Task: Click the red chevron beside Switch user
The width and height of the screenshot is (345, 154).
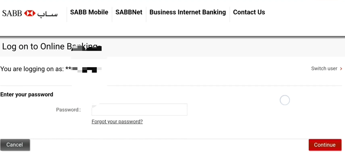Action: [x=341, y=69]
